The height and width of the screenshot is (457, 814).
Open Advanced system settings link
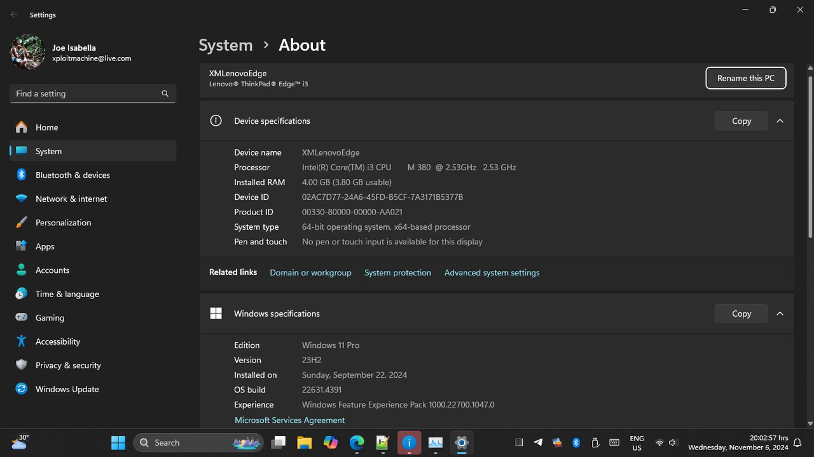click(x=492, y=273)
